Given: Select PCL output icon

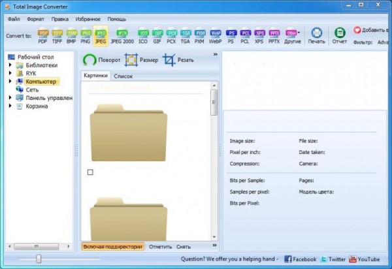Looking at the screenshot, I should 245,36.
